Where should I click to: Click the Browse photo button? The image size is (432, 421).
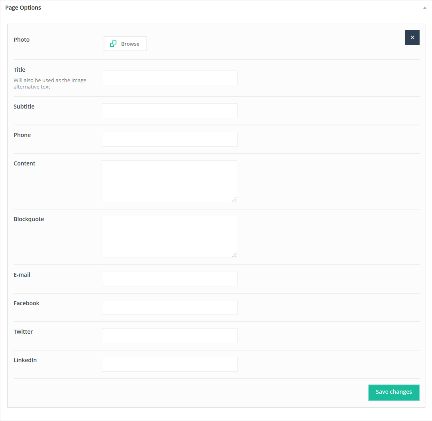tap(125, 44)
